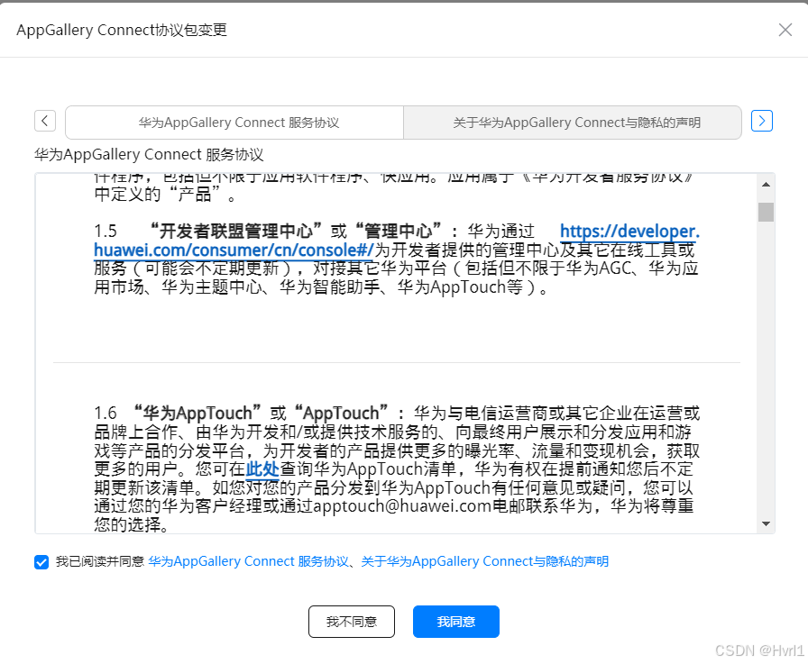Click the “华为AppTouch”或“AppTouch” heading text
Viewport: 808px width, 664px height.
point(261,413)
